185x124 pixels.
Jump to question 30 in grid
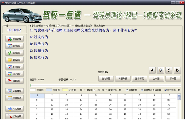point(169,105)
